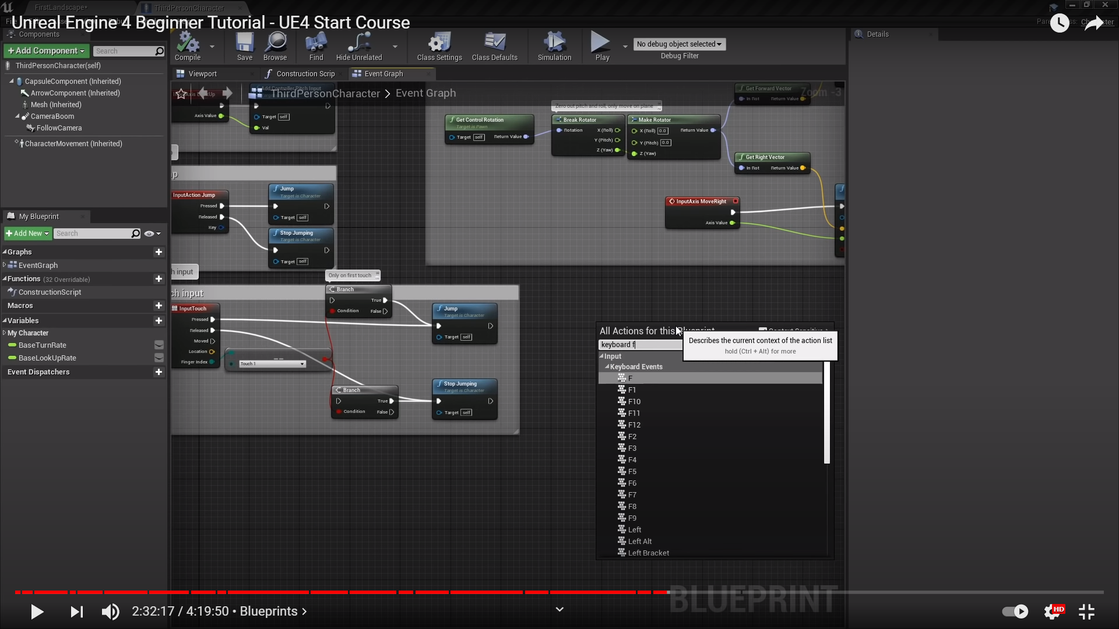The image size is (1119, 629).
Task: Toggle BaseTurnRate variable visibility
Action: click(x=159, y=345)
